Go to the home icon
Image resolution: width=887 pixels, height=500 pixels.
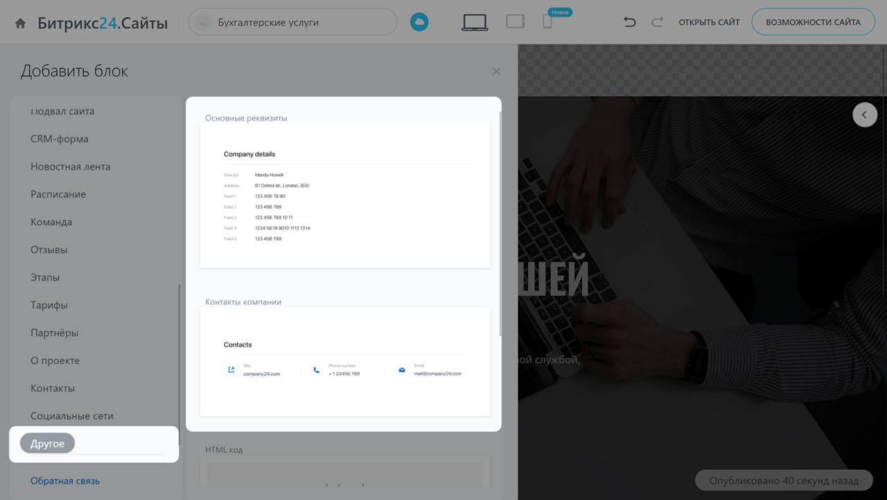21,23
